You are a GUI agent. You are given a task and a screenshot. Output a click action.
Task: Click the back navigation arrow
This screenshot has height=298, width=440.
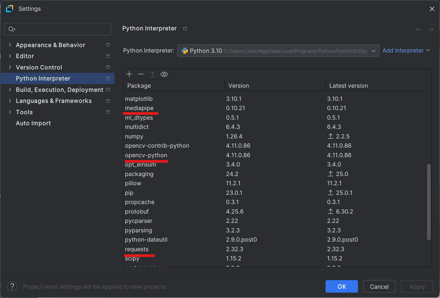pyautogui.click(x=419, y=30)
